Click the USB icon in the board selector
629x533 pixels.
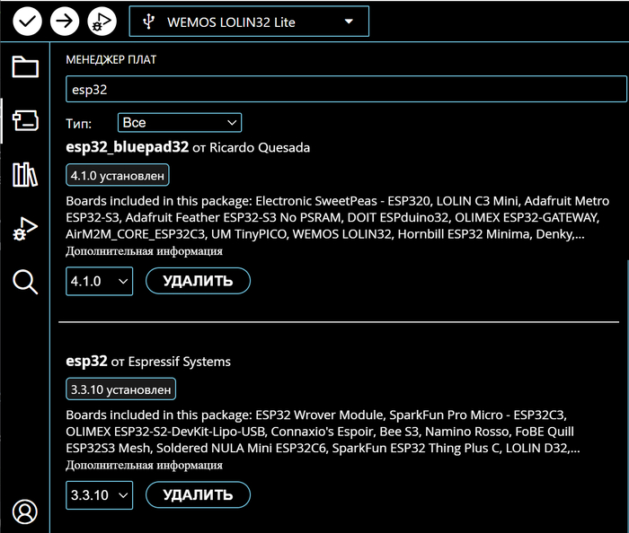[149, 22]
